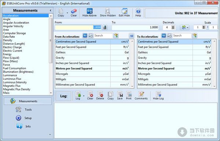Click the clear filter icon after To Search

[195, 36]
